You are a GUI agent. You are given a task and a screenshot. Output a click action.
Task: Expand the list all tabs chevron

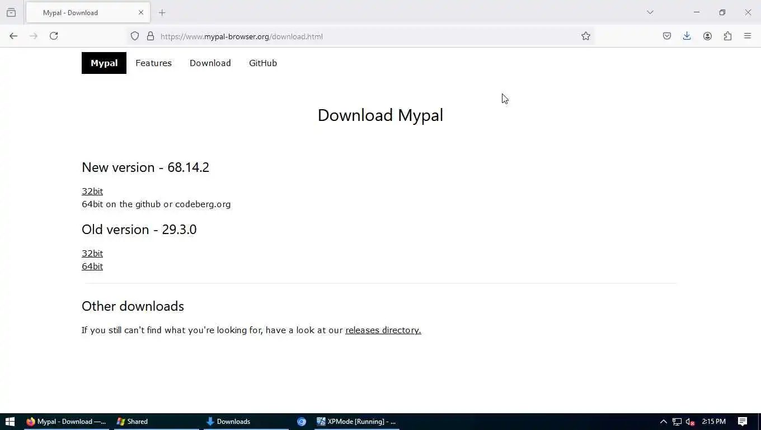[x=650, y=12]
